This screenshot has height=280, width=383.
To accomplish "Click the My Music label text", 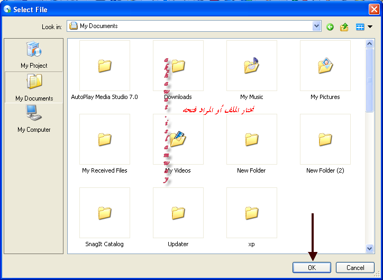I will [252, 97].
